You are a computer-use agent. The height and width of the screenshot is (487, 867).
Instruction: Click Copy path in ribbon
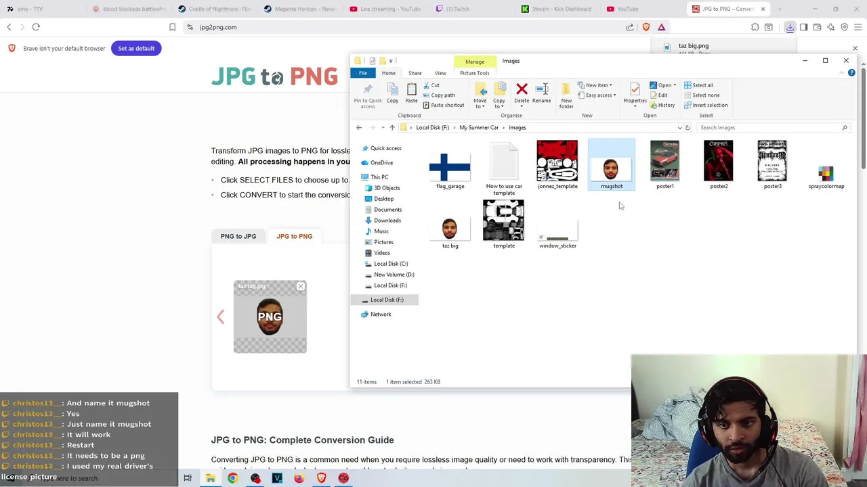pos(439,95)
